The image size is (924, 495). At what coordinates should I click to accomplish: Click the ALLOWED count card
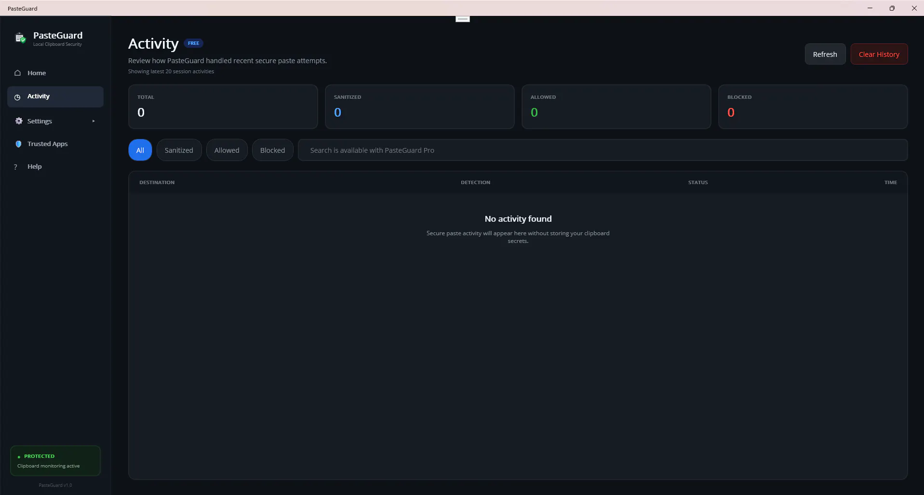pos(616,107)
